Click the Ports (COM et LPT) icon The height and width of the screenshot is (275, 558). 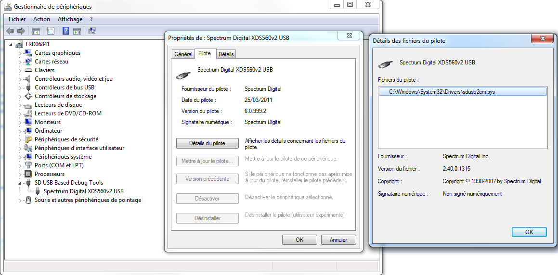click(28, 165)
